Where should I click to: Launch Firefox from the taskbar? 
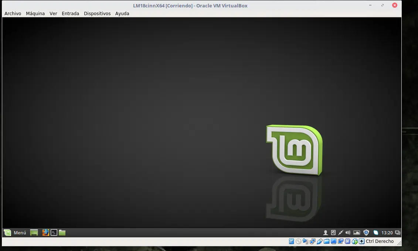pyautogui.click(x=45, y=233)
